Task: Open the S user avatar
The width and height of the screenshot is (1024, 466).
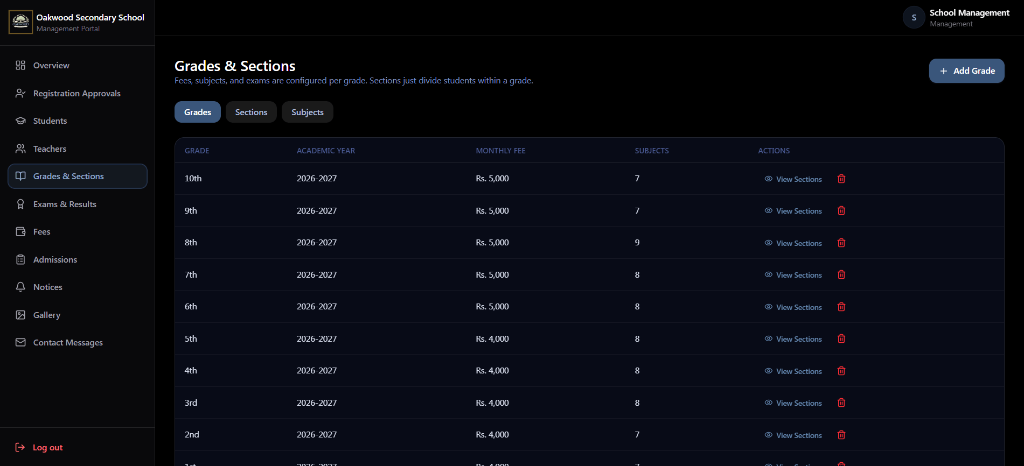Action: 914,18
